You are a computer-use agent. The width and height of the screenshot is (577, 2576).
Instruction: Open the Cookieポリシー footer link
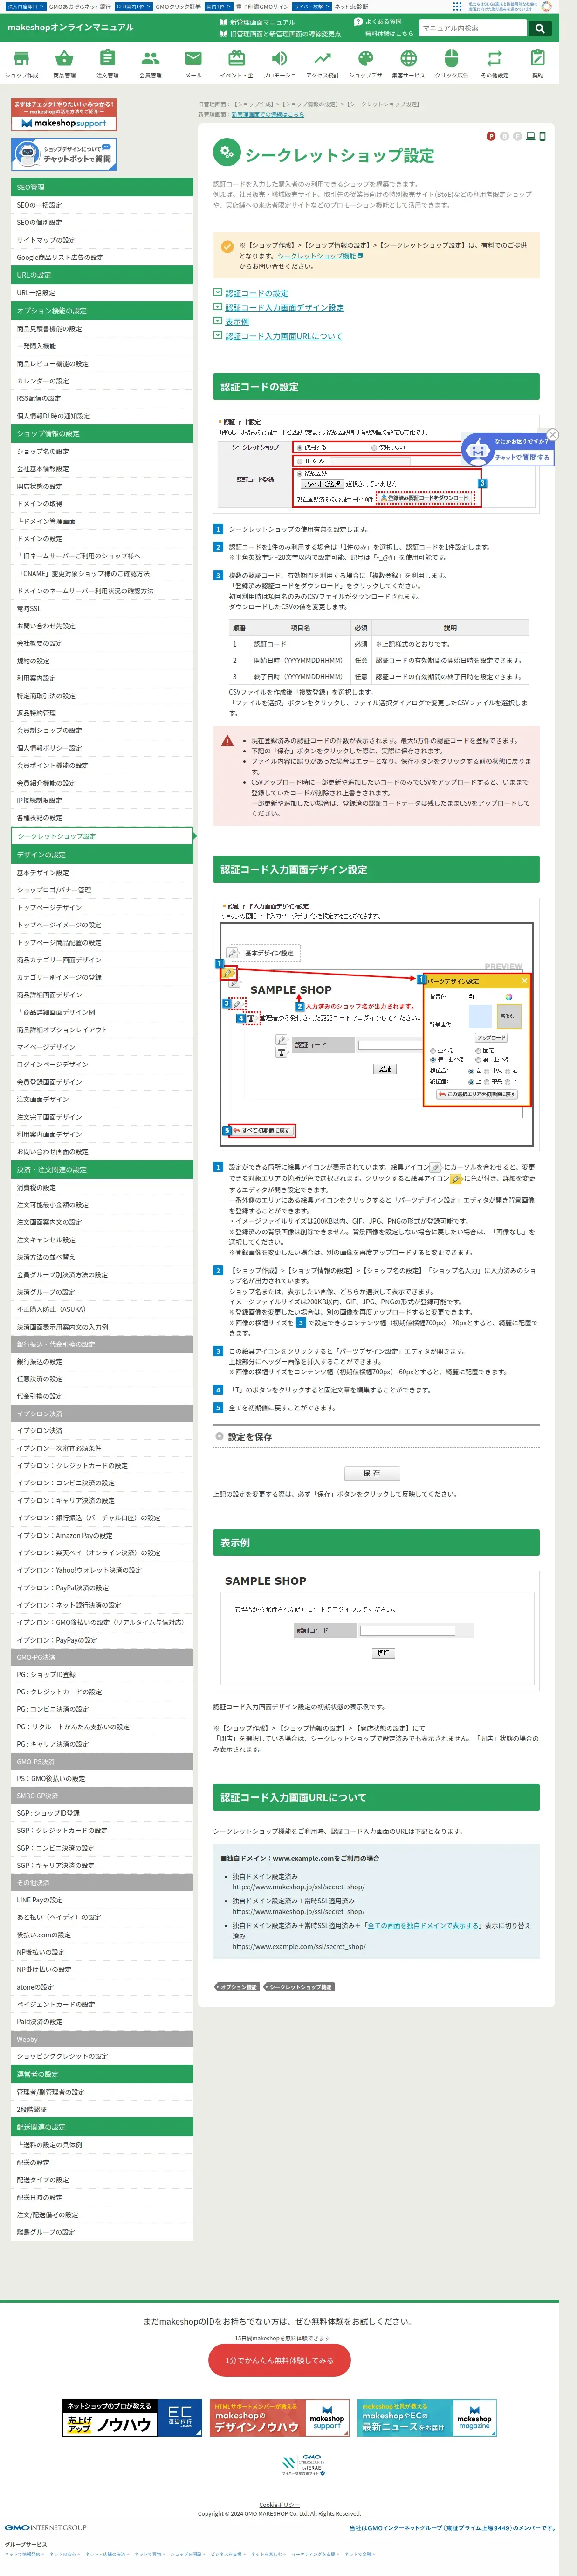pyautogui.click(x=279, y=2505)
